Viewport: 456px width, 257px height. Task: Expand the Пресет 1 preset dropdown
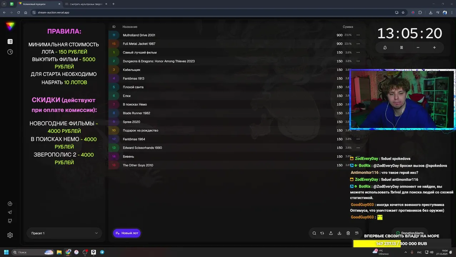(x=64, y=233)
